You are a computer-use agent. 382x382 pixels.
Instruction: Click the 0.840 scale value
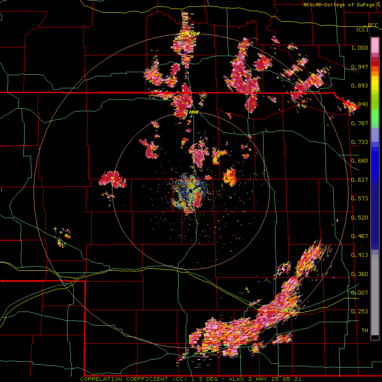pyautogui.click(x=360, y=104)
